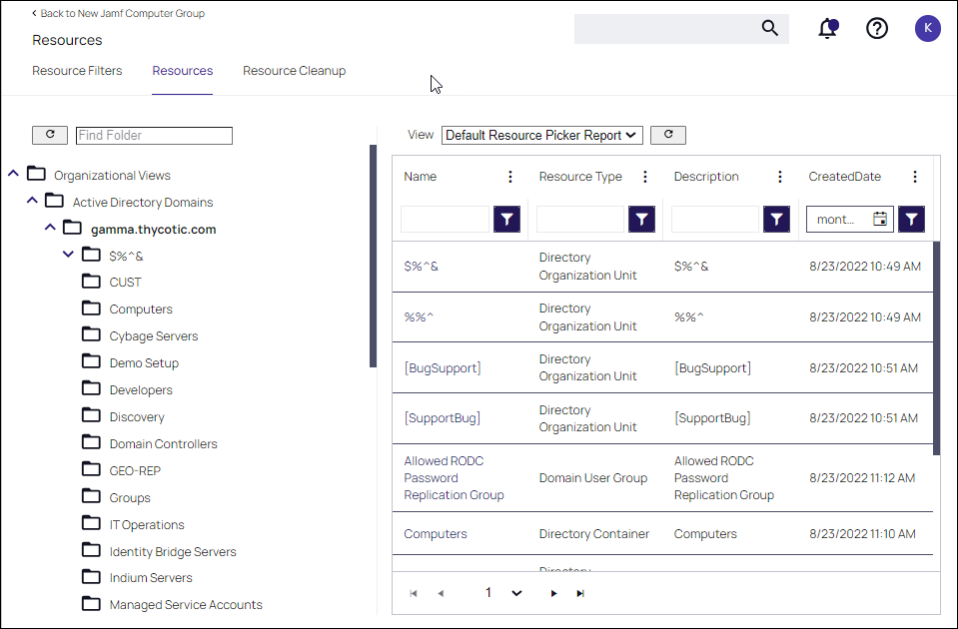Switch to the Resource Cleanup tab
Viewport: 958px width, 629px height.
coord(294,71)
